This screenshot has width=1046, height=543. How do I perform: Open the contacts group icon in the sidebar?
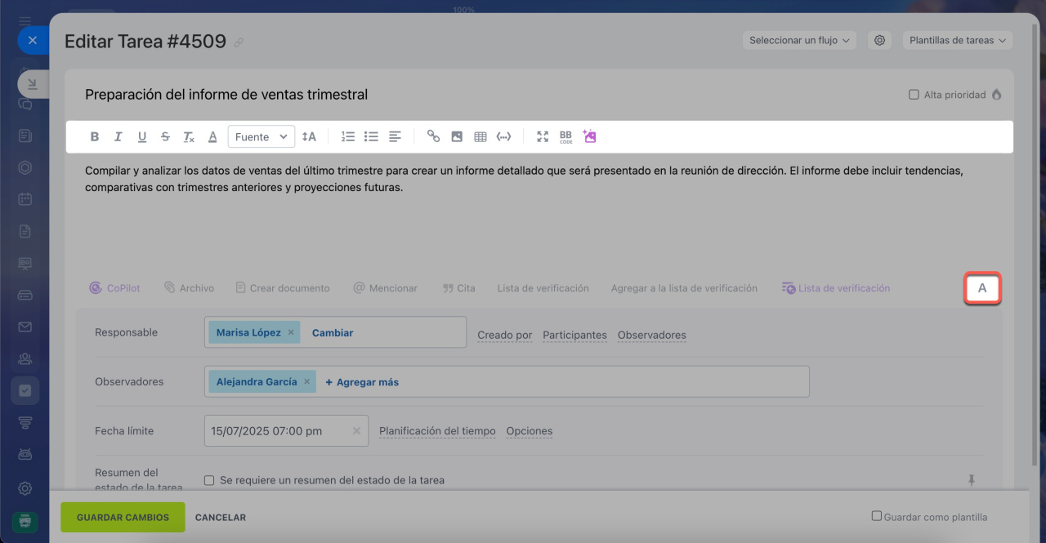click(x=25, y=358)
